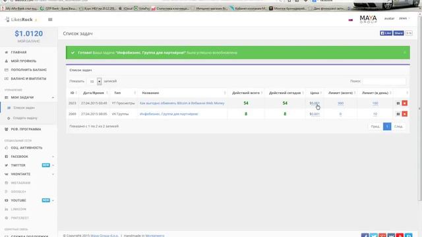422x237 pixels.
Task: Click the Google+ footer social icon
Action: [x=382, y=236]
